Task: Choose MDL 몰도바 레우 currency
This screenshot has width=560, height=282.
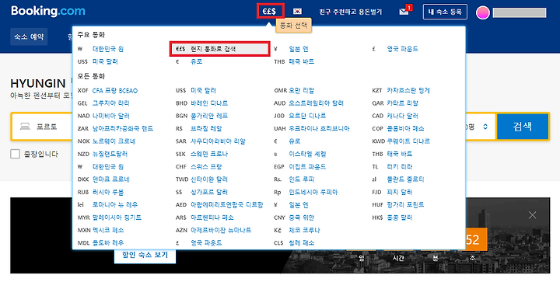Action: pyautogui.click(x=100, y=243)
